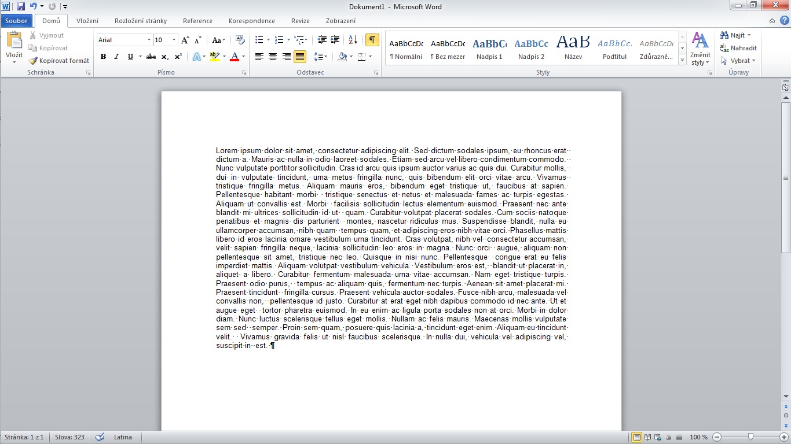Click the Nahradit (Replace) button
Image resolution: width=791 pixels, height=444 pixels.
(739, 48)
